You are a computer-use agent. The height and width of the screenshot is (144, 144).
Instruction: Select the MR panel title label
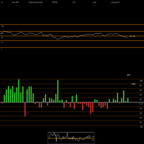pyautogui.click(x=128, y=75)
